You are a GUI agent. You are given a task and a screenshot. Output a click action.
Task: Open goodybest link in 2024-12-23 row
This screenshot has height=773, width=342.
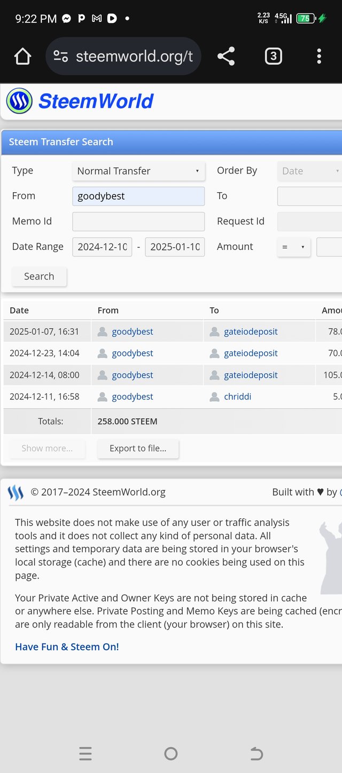pos(133,353)
